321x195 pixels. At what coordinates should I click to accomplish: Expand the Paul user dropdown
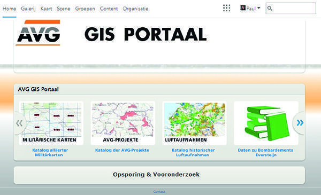[x=250, y=9]
